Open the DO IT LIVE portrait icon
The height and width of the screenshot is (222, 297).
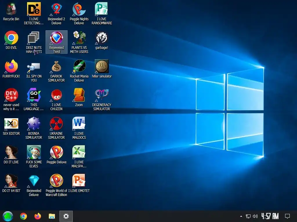coord(11,155)
